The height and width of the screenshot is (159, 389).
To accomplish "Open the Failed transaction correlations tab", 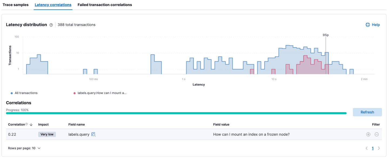I will point(105,5).
